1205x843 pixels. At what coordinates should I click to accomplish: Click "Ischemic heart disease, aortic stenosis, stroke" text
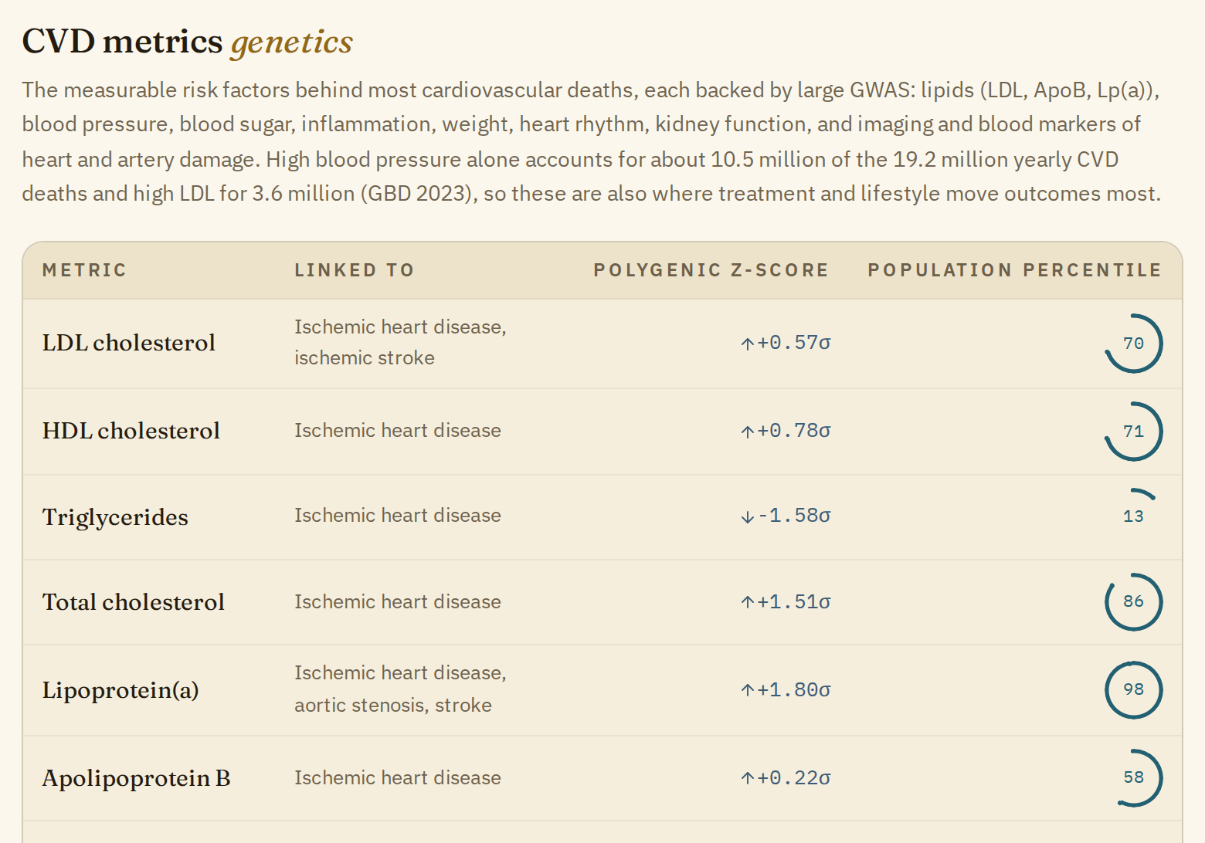(x=400, y=689)
